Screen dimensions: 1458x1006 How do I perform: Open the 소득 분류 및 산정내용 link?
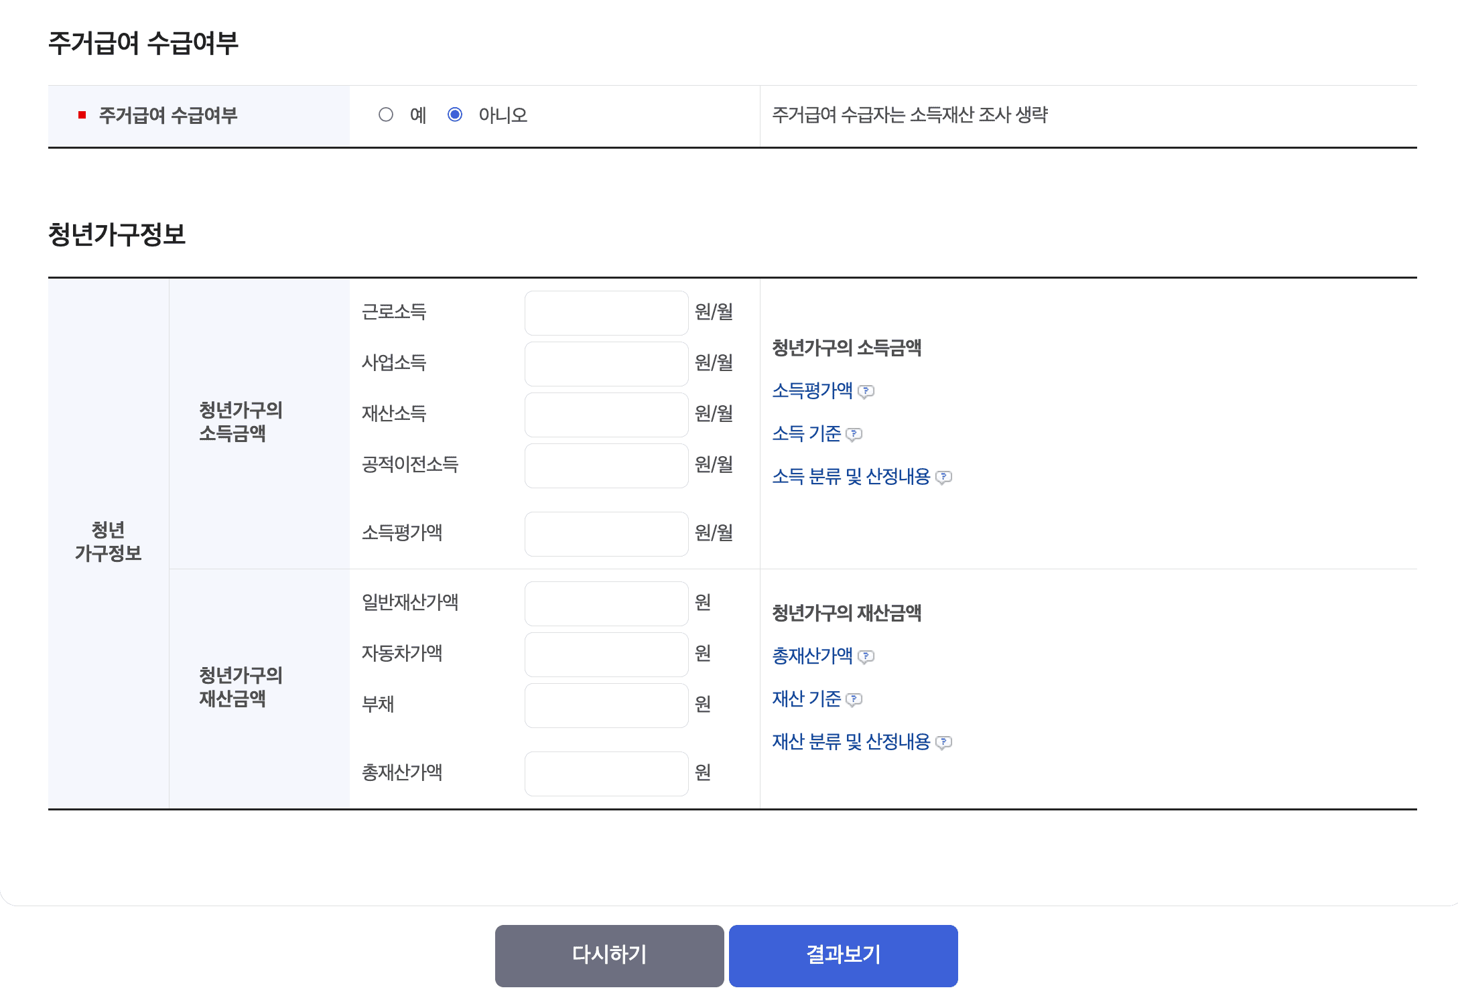tap(851, 476)
